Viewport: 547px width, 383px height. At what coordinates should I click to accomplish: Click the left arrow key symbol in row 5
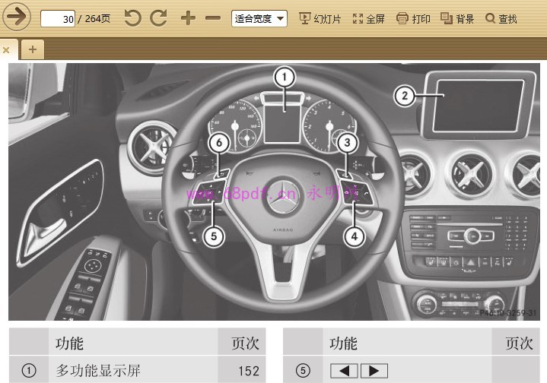344,371
